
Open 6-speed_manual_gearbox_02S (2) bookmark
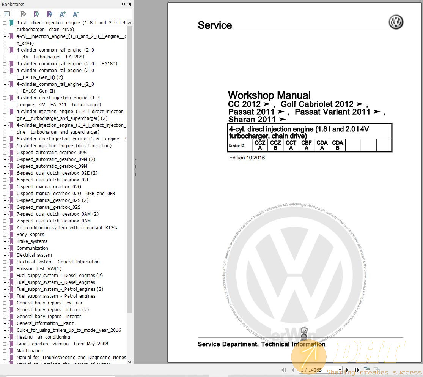click(52, 200)
